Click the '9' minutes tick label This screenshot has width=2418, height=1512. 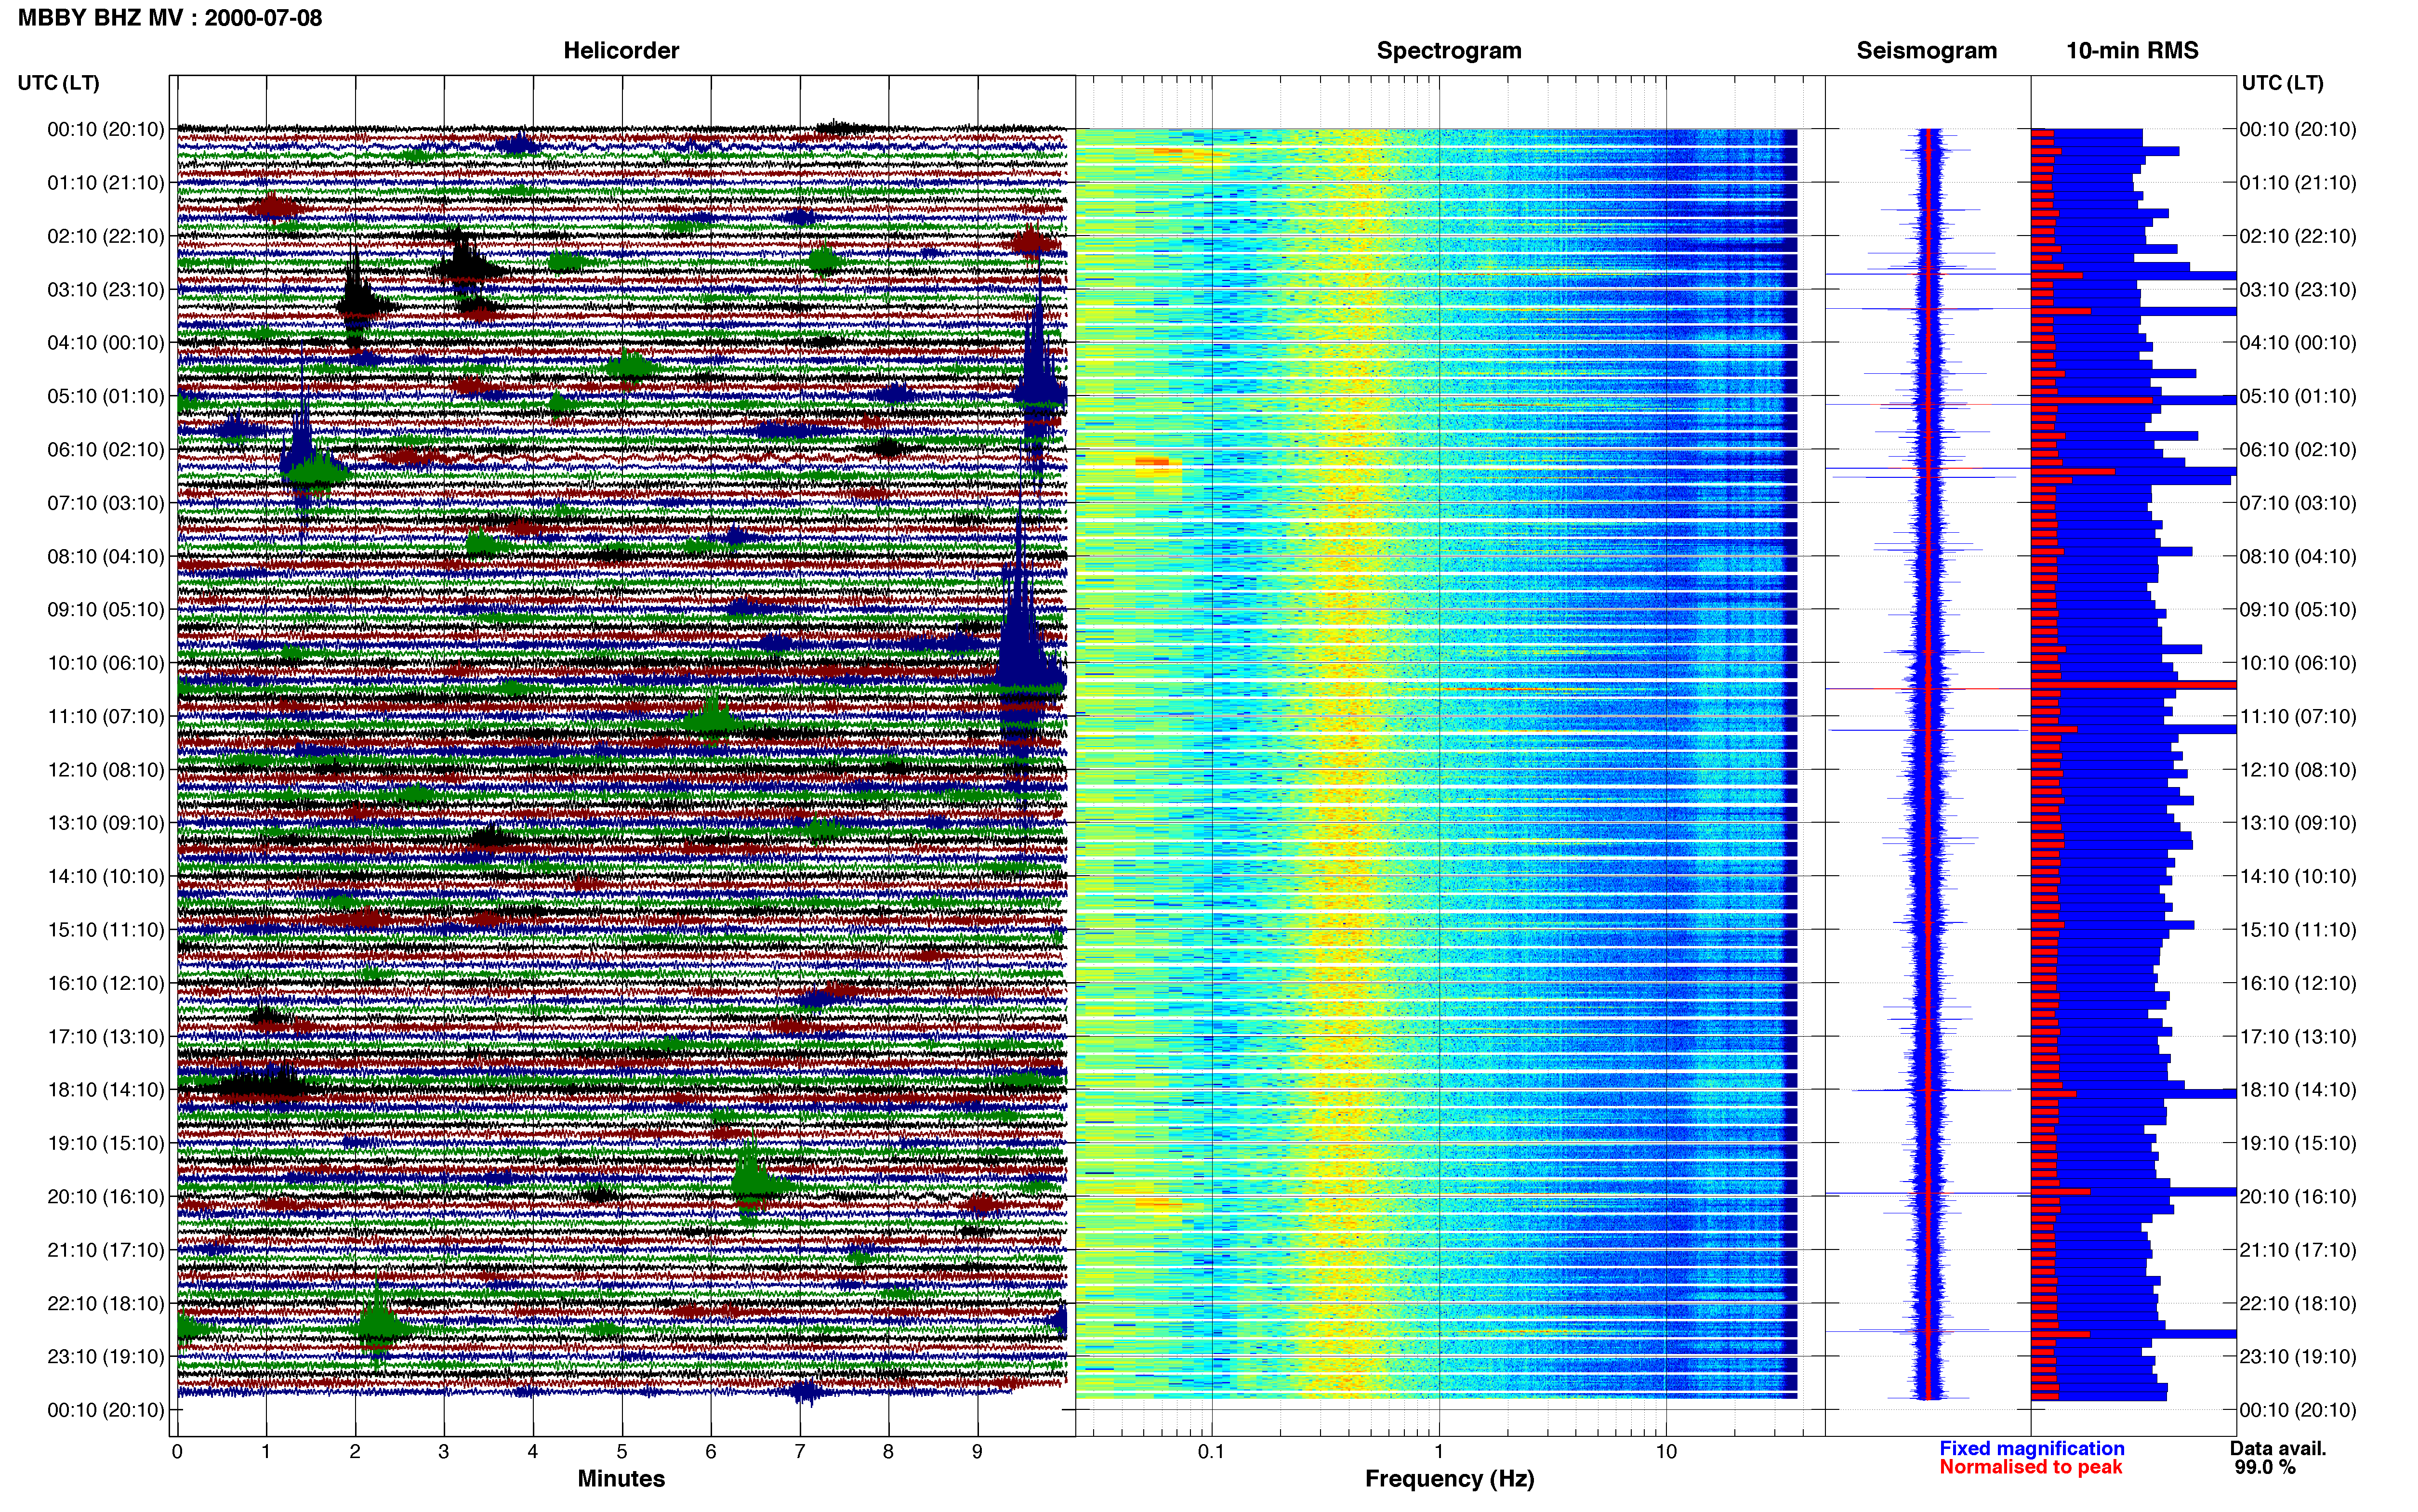977,1451
